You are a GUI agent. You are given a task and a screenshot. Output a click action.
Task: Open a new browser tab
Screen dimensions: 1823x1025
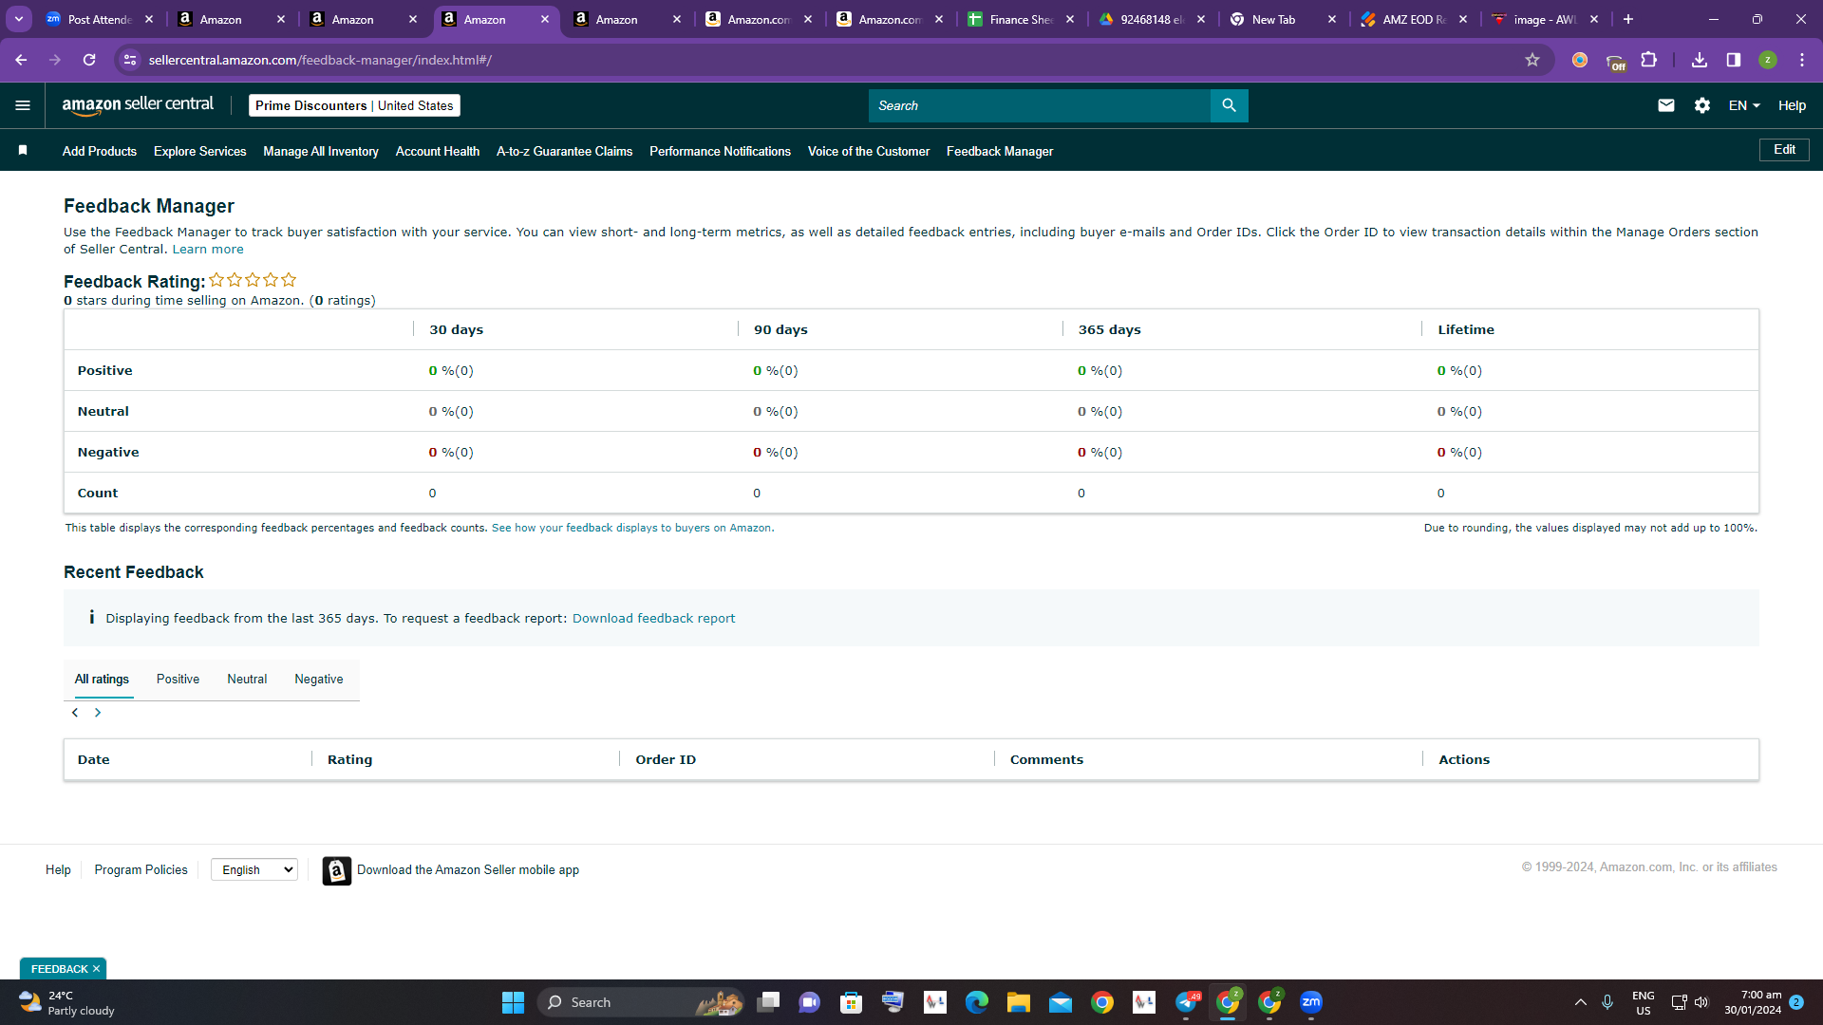1628,19
